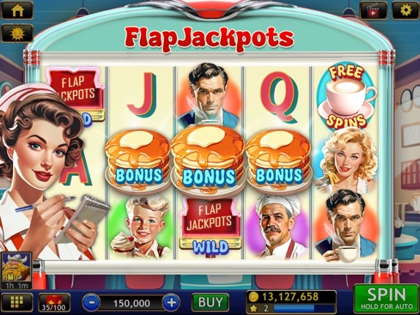
Task: Tap the boy with cupcake symbol
Action: pos(142,228)
